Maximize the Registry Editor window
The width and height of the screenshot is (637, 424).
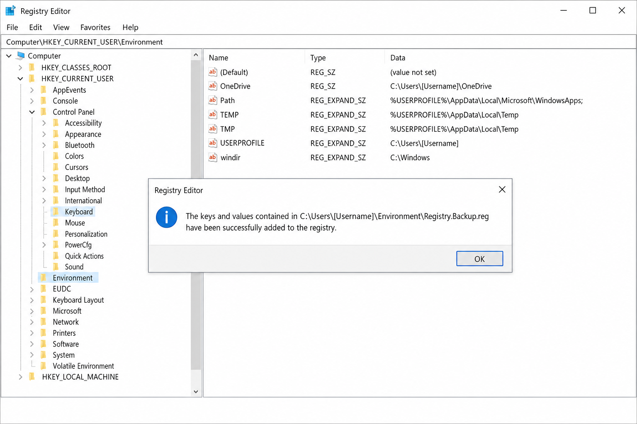pos(593,10)
